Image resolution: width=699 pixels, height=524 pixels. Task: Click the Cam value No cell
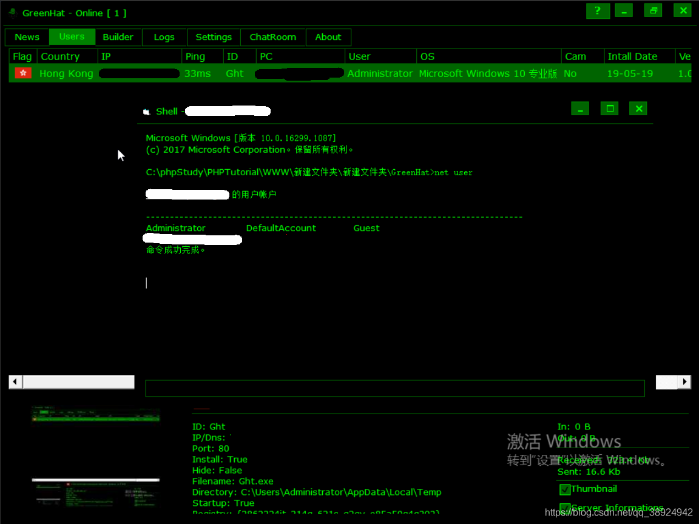pyautogui.click(x=570, y=73)
